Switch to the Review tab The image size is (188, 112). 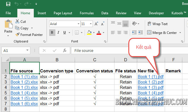[121, 13]
